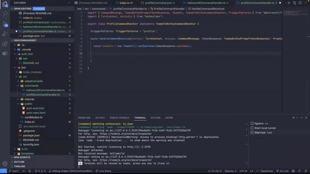
Task: Show errors and warnings count in status bar
Action: pos(40,171)
